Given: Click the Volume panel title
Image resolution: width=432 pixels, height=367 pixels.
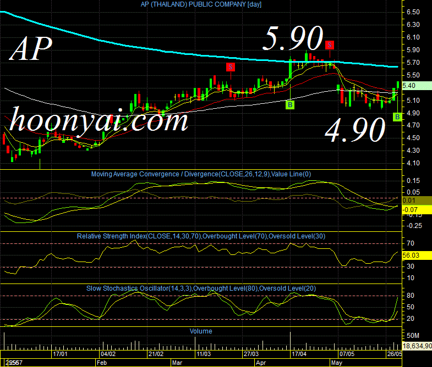Looking at the screenshot, I should click(x=201, y=331).
